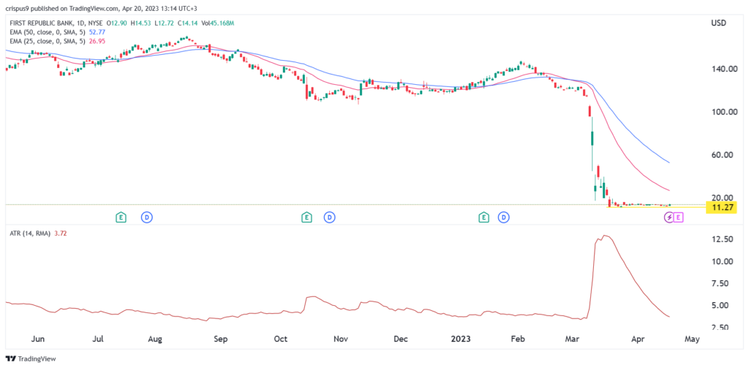Click the earnings marker E in July
Image resolution: width=749 pixels, height=368 pixels.
click(x=121, y=218)
